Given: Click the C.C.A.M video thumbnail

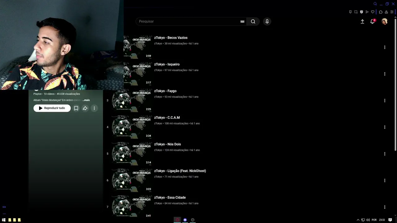Looking at the screenshot, I should point(132,127).
